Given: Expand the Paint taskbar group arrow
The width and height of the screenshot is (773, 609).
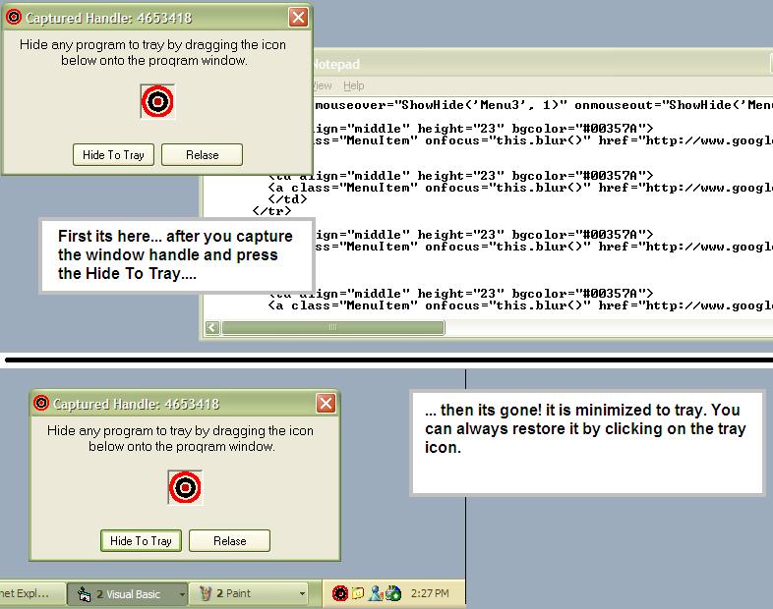Looking at the screenshot, I should pos(302,594).
